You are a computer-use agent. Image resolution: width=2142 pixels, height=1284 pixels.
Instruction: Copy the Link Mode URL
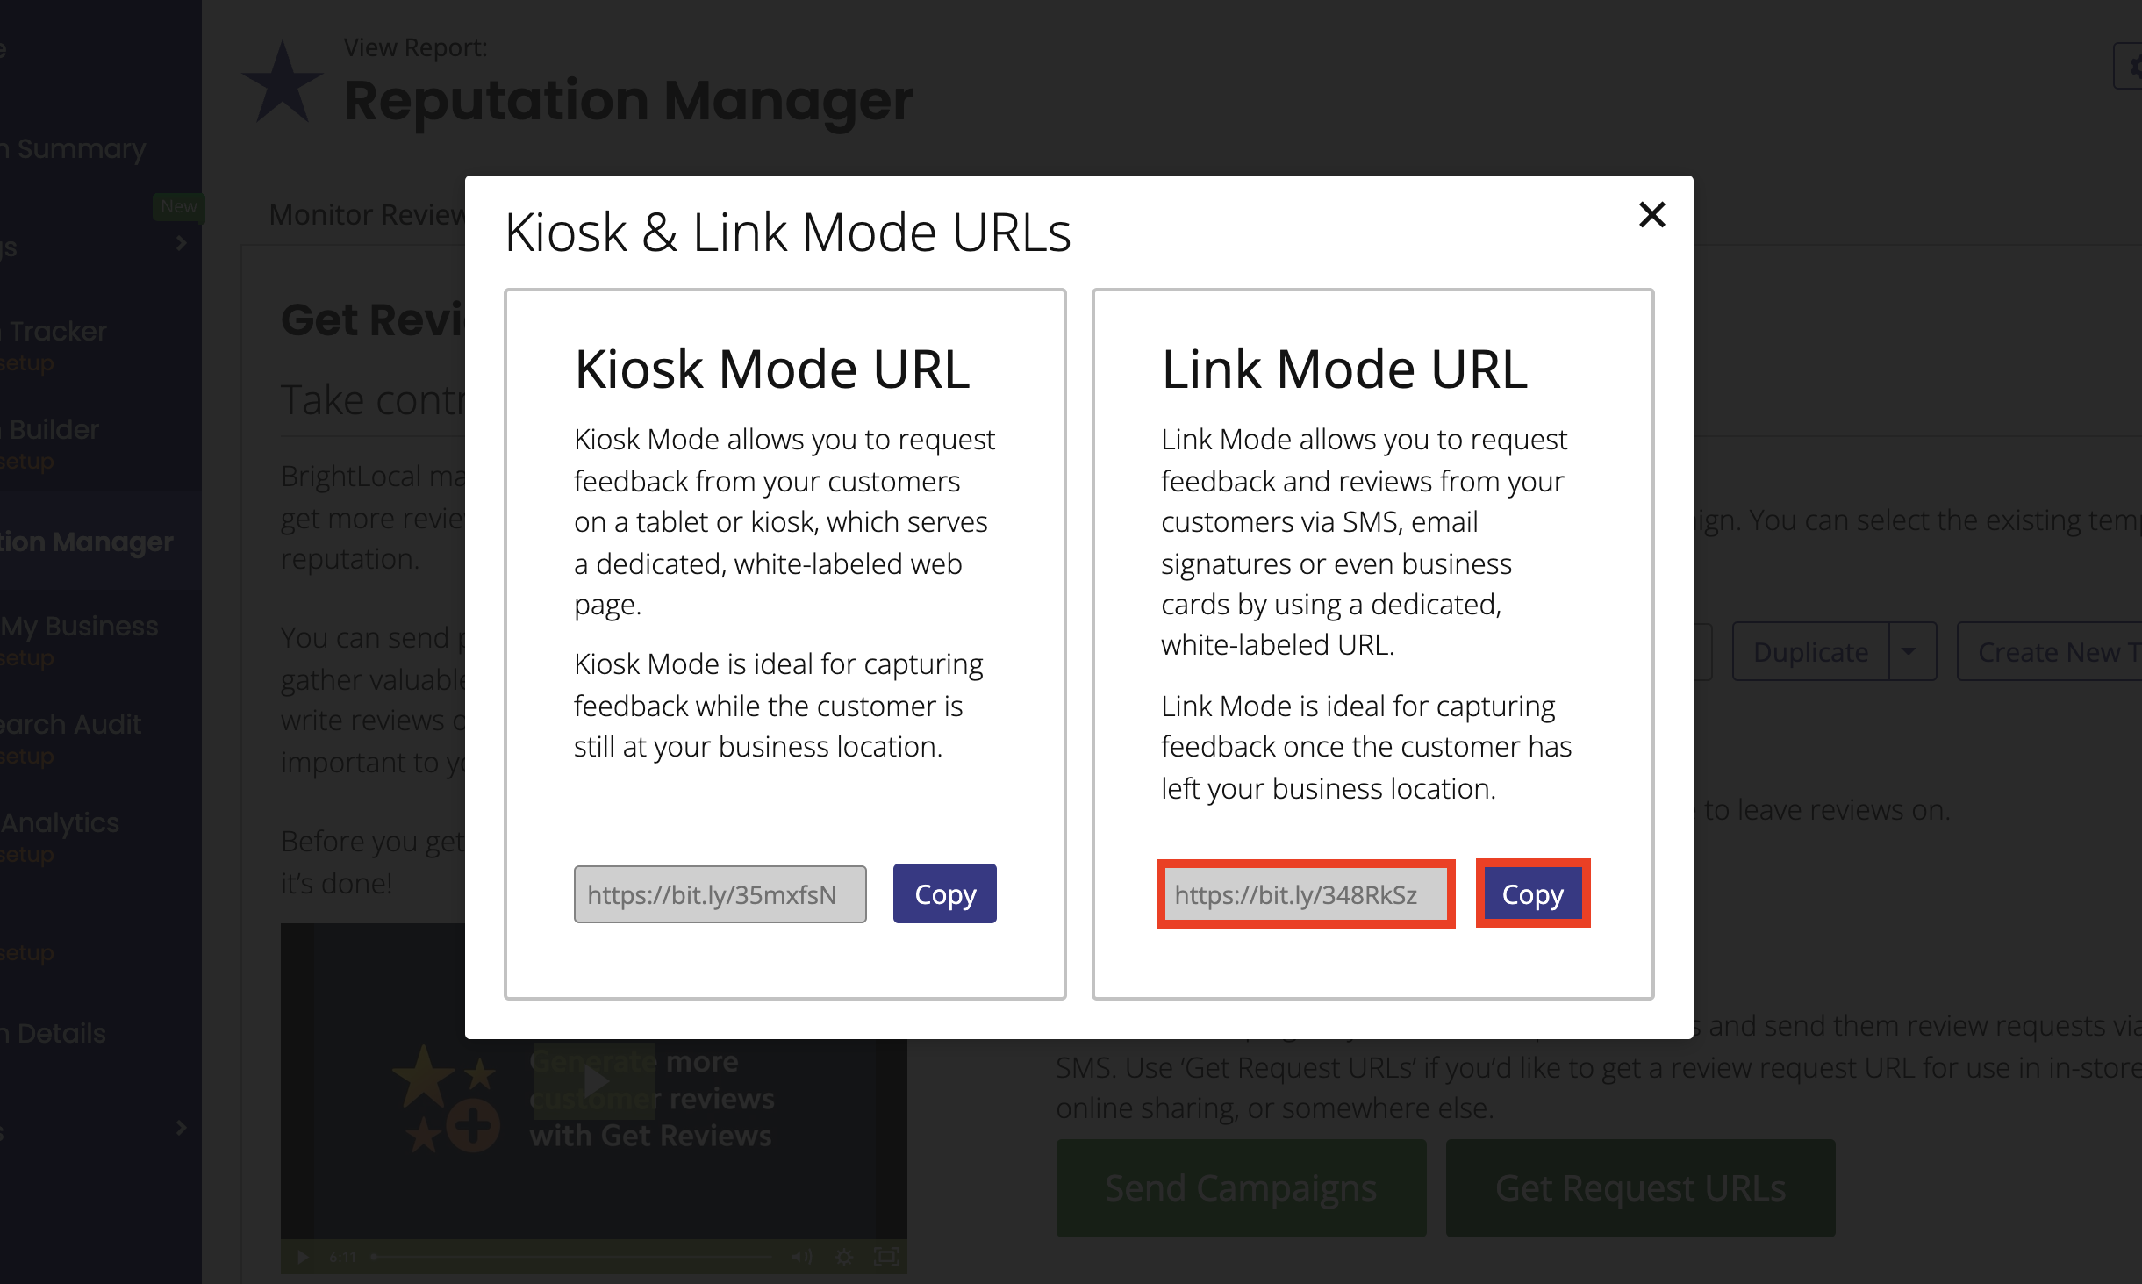(1532, 893)
